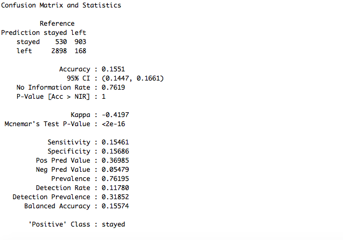
Task: Click the Accuracy value 0.1551
Action: pyautogui.click(x=113, y=69)
